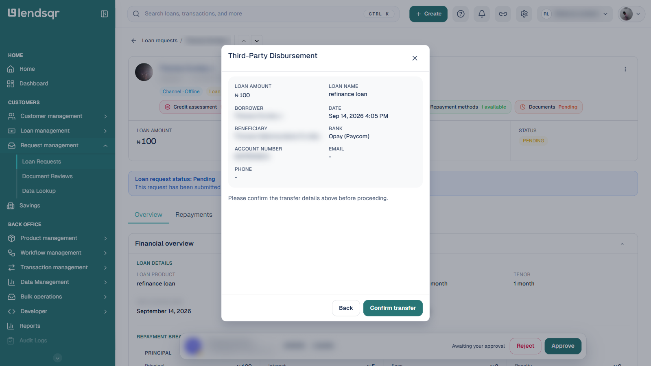
Task: Open the settings gear icon
Action: 524,14
